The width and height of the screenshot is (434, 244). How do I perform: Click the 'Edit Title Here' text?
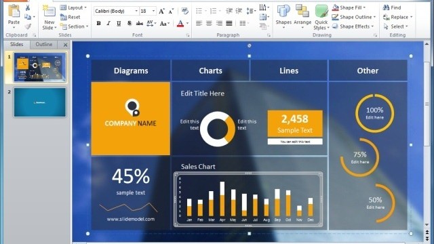[202, 94]
